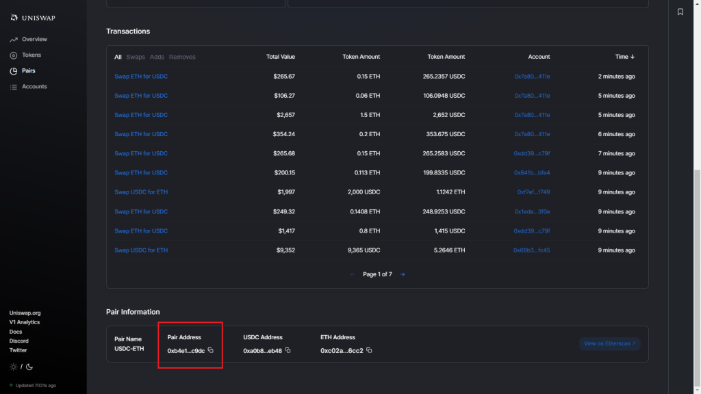The image size is (701, 394).
Task: Open the Adds transactions tab
Action: tap(156, 57)
